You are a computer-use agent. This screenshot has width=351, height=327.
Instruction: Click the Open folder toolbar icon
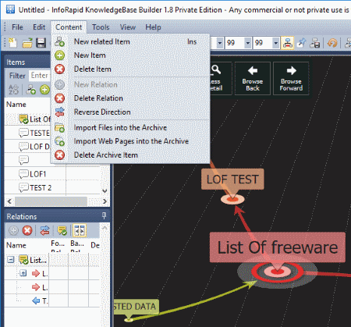pyautogui.click(x=27, y=43)
